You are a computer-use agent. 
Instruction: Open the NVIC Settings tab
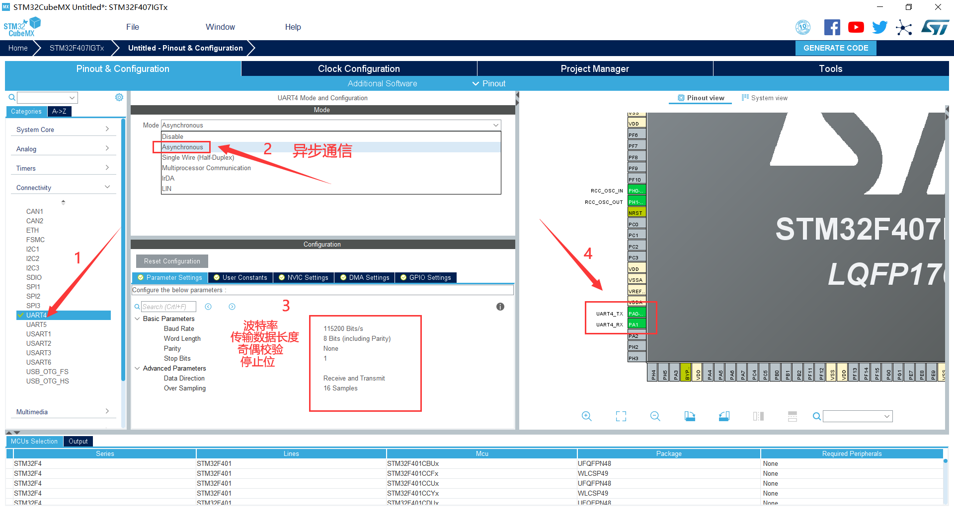[303, 277]
